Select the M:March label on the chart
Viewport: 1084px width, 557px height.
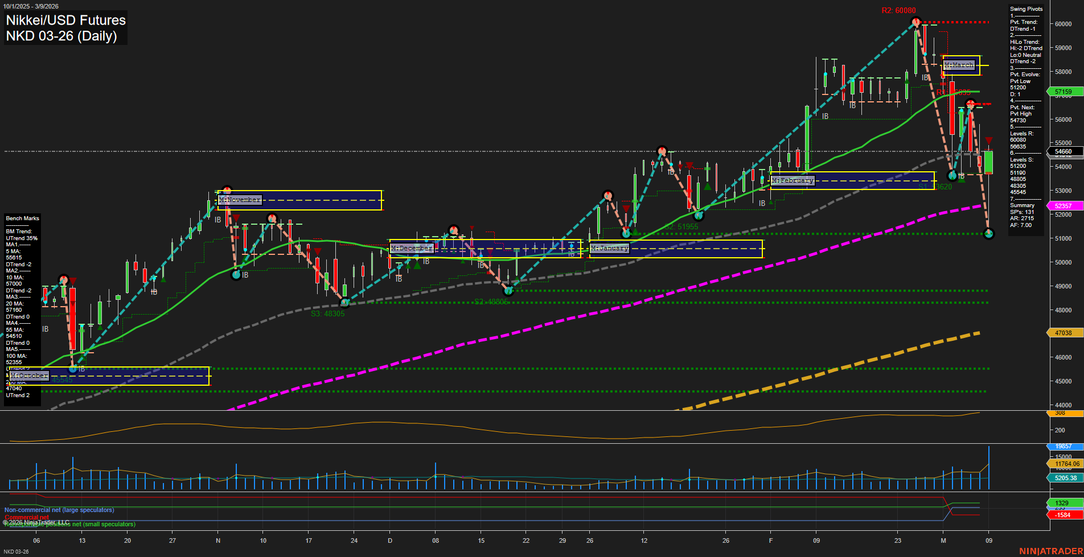(958, 65)
